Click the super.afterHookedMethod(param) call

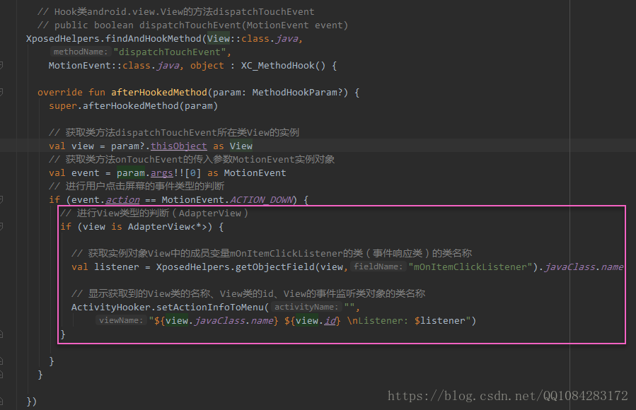click(x=134, y=106)
